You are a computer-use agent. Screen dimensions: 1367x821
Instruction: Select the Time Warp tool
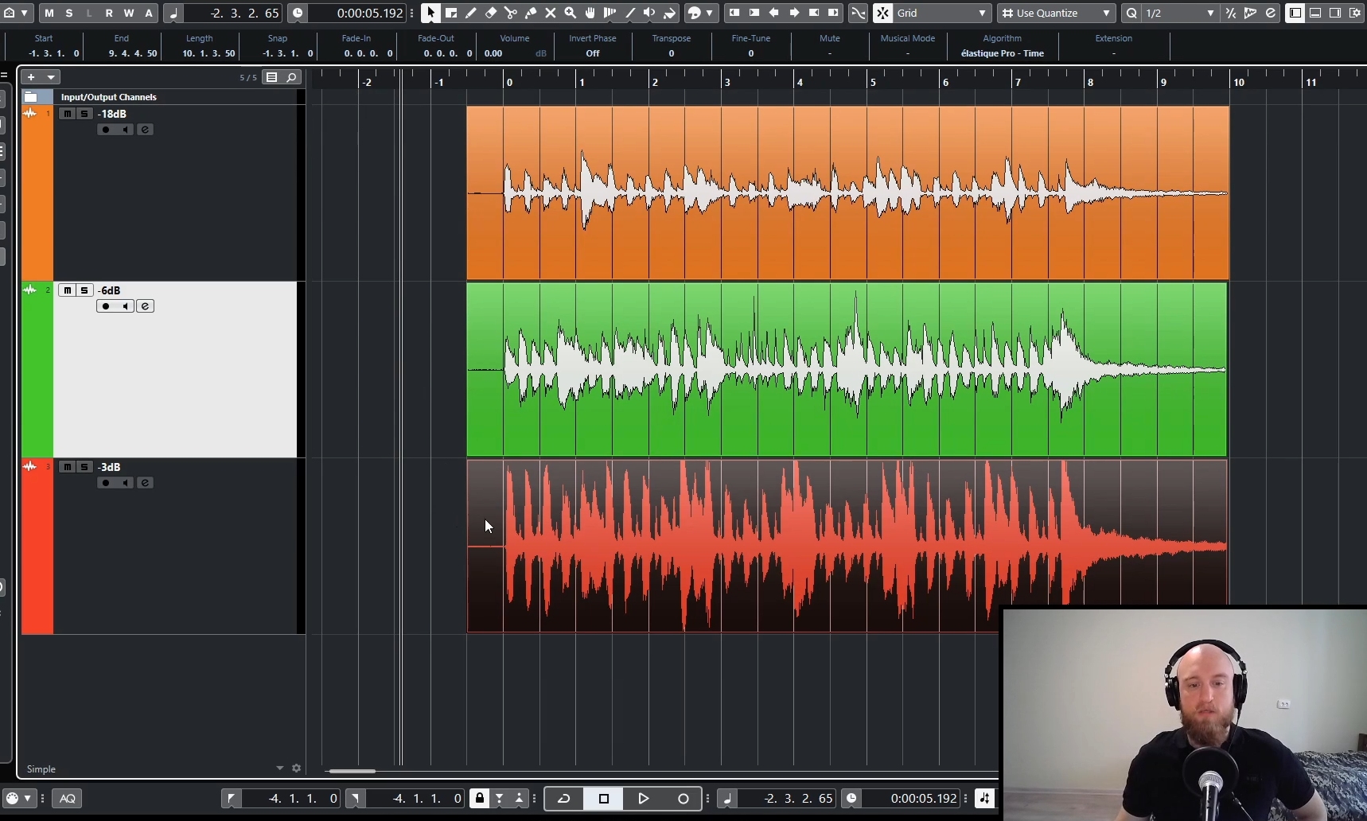point(610,13)
